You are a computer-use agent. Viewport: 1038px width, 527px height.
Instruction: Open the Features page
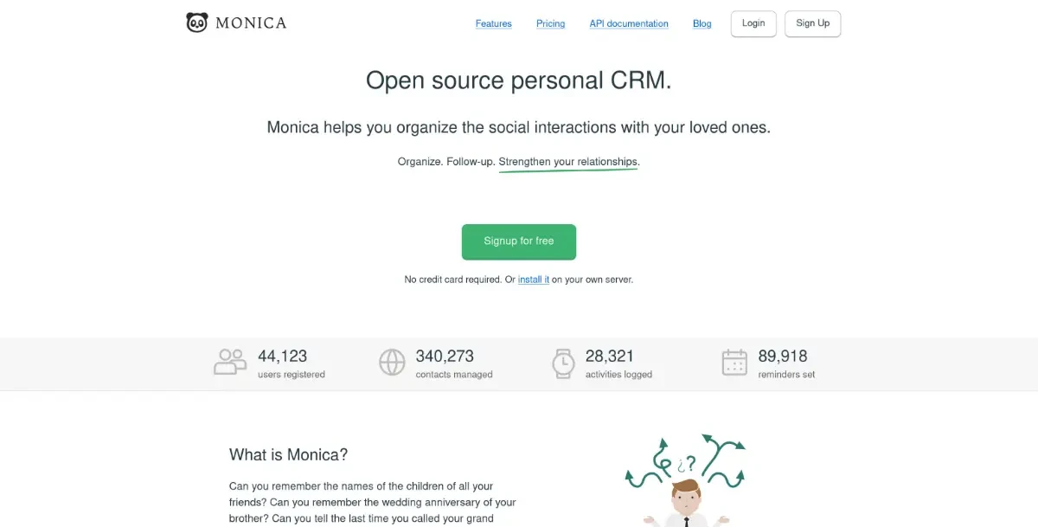(x=493, y=23)
